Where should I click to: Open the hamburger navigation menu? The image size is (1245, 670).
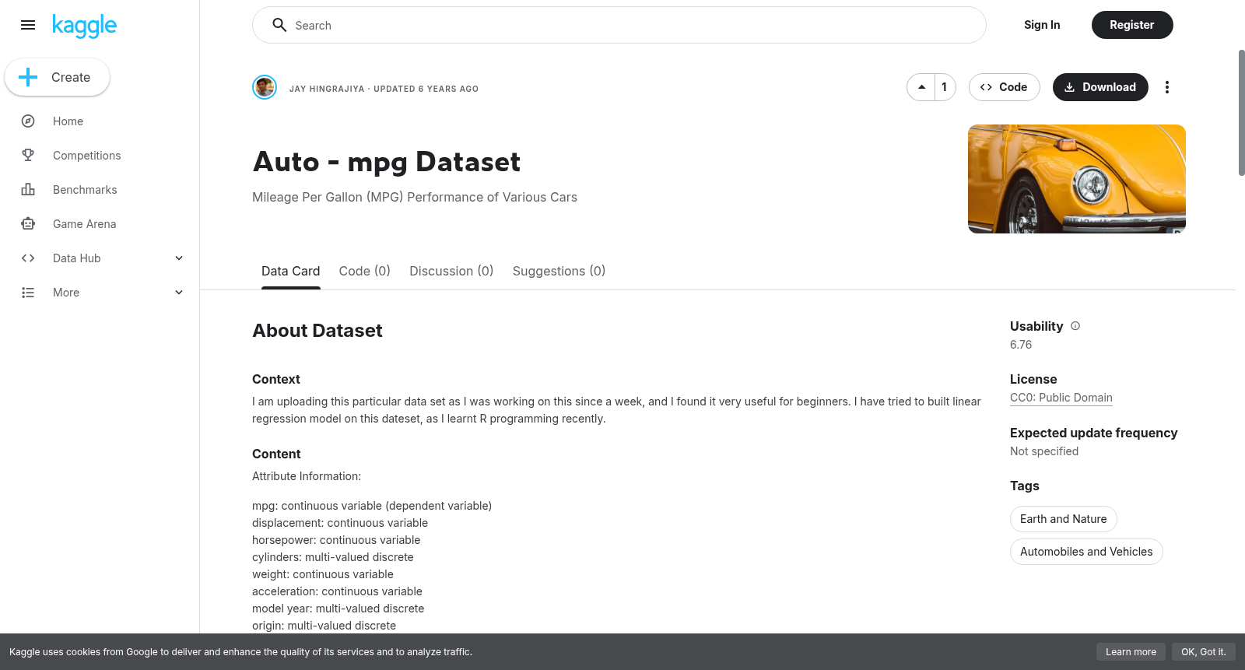coord(28,25)
